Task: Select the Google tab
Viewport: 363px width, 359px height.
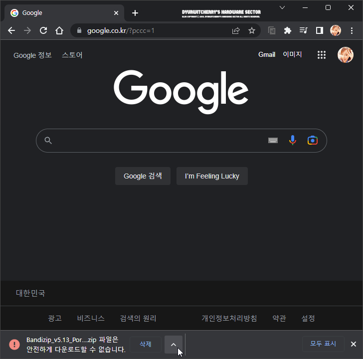Action: click(64, 13)
